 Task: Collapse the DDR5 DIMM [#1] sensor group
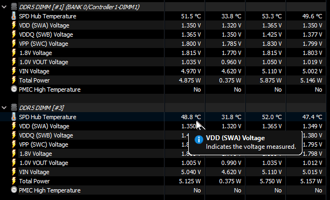(x=4, y=7)
